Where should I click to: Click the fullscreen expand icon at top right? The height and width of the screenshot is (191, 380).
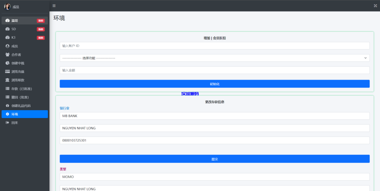point(375,6)
